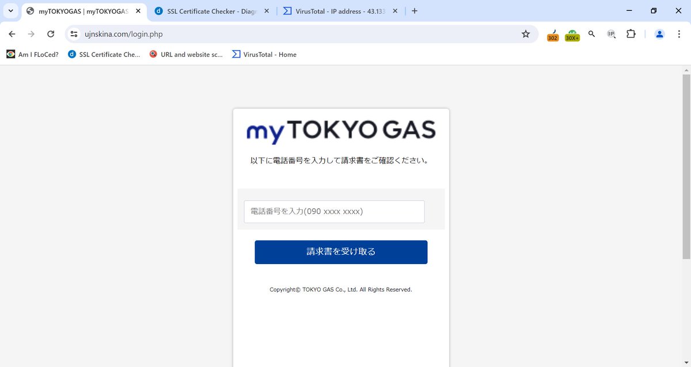Reload the current page

[x=51, y=34]
